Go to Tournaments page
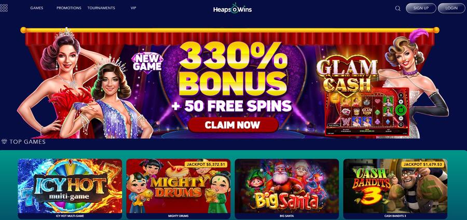The width and height of the screenshot is (467, 220). click(x=101, y=8)
